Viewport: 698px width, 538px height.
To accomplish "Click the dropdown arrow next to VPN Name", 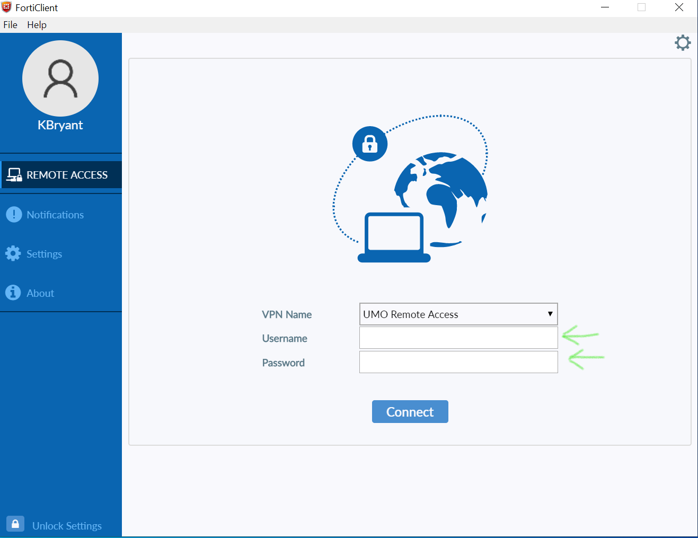I will [550, 314].
